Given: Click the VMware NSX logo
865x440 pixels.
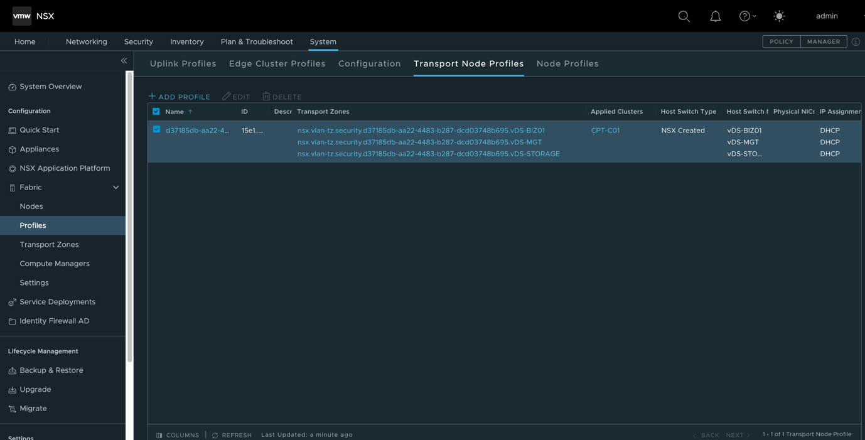Looking at the screenshot, I should tap(22, 16).
